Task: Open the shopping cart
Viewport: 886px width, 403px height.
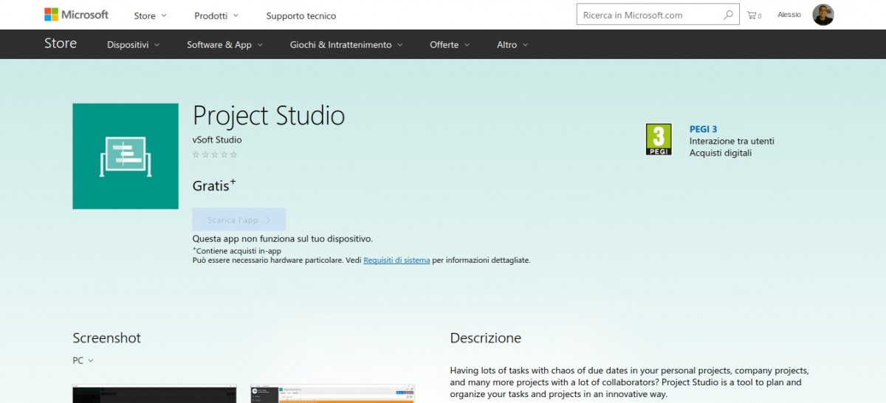Action: (754, 15)
